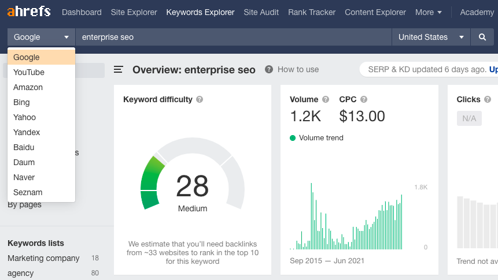Click the keyword difficulty gauge showing 28
The image size is (498, 280).
coord(193,174)
